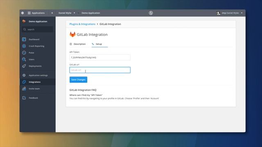Click GitLab Integration breadcrumb text
Screen dimensions: 262x147
[110, 24]
